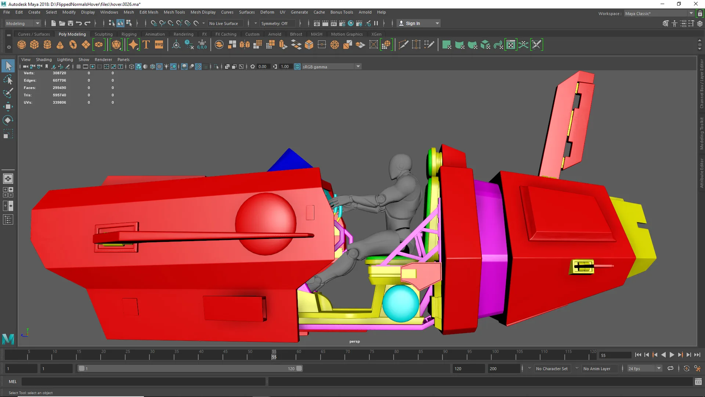Select the polygon Text tool on the shelf
This screenshot has height=397, width=705.
click(x=146, y=44)
